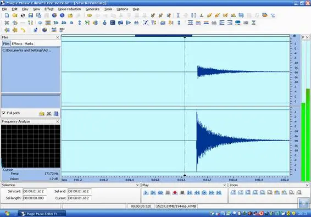The width and height of the screenshot is (311, 217).
Task: Rewind the audio
Action: click(197, 192)
